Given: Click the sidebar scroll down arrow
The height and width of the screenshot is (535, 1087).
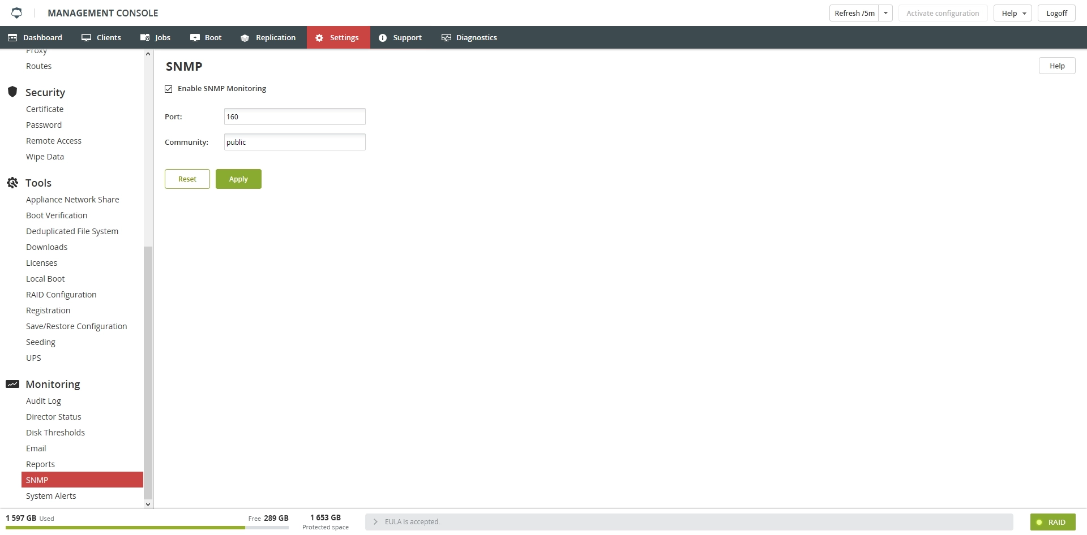Looking at the screenshot, I should click(x=148, y=504).
